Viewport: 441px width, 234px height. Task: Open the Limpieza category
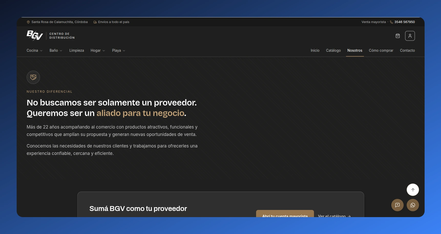(x=77, y=50)
